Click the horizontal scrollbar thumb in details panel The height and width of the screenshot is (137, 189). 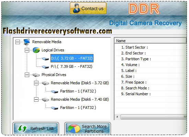(x=154, y=117)
